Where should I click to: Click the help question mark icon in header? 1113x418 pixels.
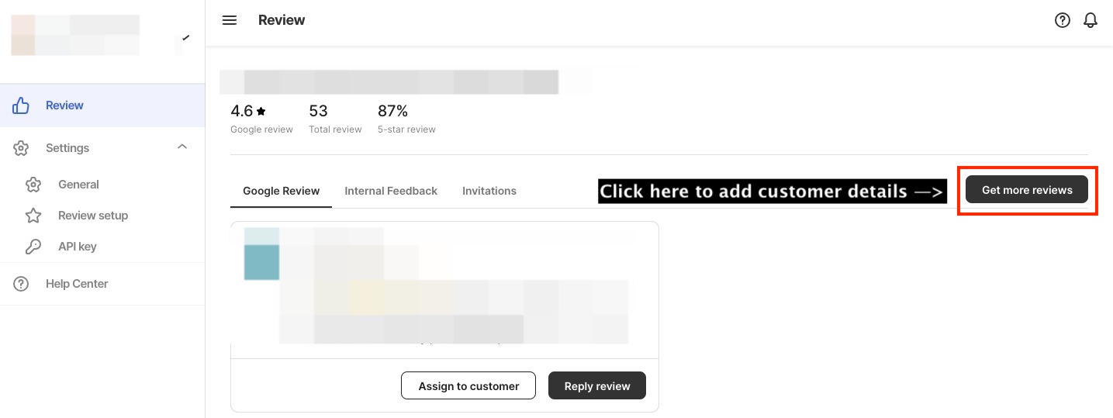[x=1063, y=20]
